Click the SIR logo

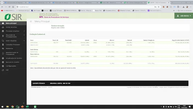coord(13,17)
